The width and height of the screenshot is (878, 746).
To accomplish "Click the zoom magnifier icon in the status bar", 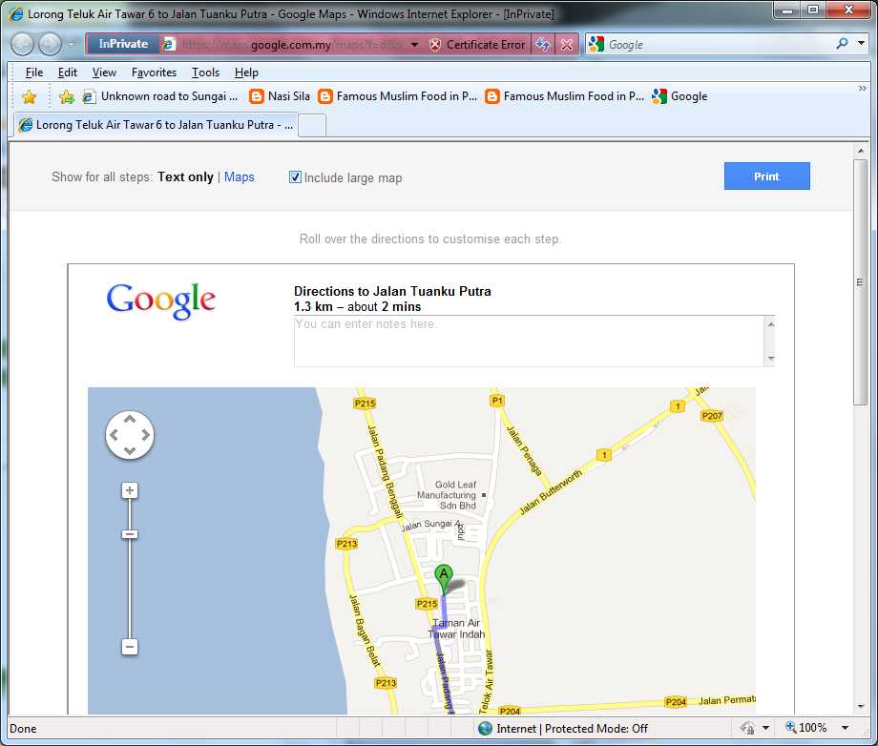I will point(788,728).
